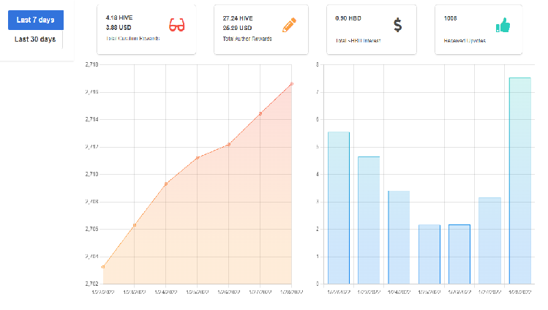
Task: Click the 1/23/2022 line chart point
Action: [x=135, y=225]
